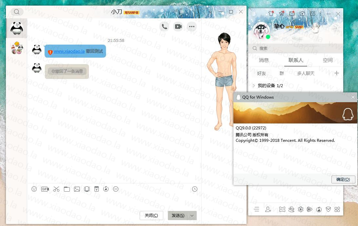The height and width of the screenshot is (226, 358).
Task: Start a video call in chat
Action: click(x=178, y=27)
